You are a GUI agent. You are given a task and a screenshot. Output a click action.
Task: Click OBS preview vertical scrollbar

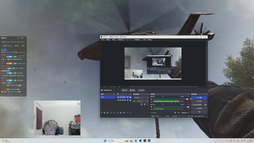(x=206, y=63)
